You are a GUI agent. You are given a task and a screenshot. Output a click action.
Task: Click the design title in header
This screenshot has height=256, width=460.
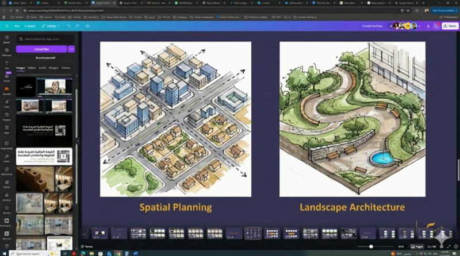372,26
